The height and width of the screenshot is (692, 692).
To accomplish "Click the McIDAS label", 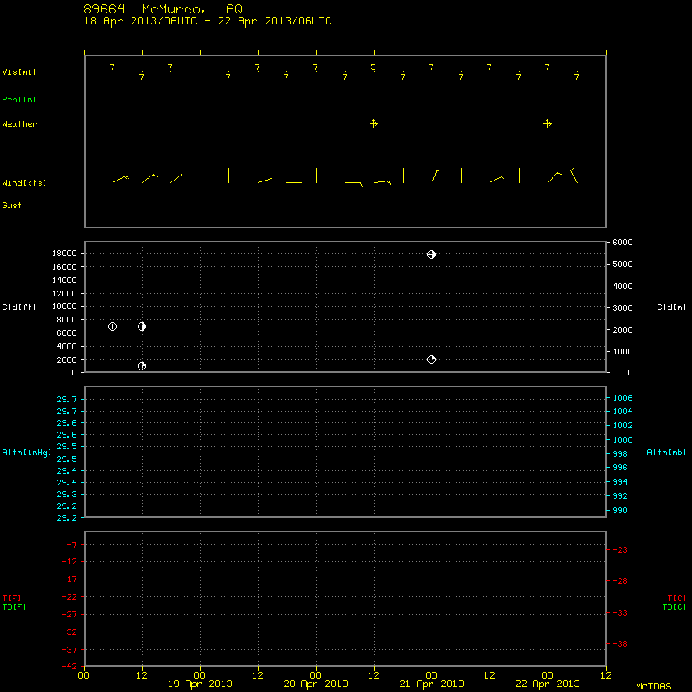I will [653, 686].
